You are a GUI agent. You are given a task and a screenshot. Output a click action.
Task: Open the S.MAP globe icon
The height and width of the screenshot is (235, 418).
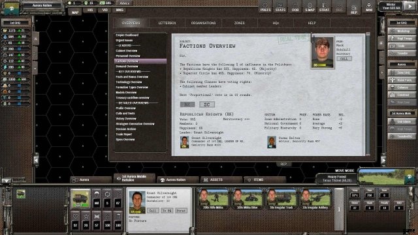[310, 7]
